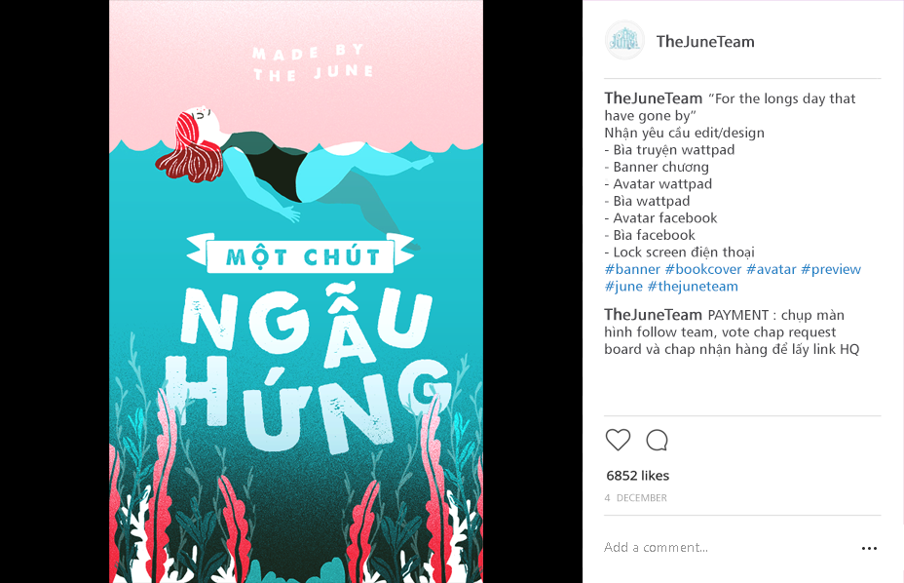
Task: Open the #bookcover hashtag
Action: 702,269
